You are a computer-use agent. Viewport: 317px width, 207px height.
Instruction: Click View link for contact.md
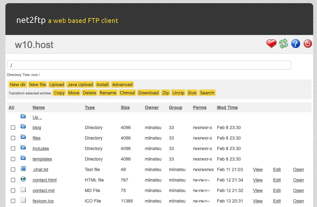pos(258,190)
